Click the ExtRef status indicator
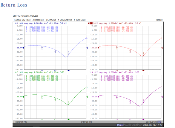This screenshot has width=175, height=128. coord(133,125)
